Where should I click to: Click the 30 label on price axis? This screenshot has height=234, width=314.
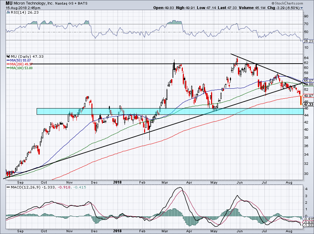point(306,174)
